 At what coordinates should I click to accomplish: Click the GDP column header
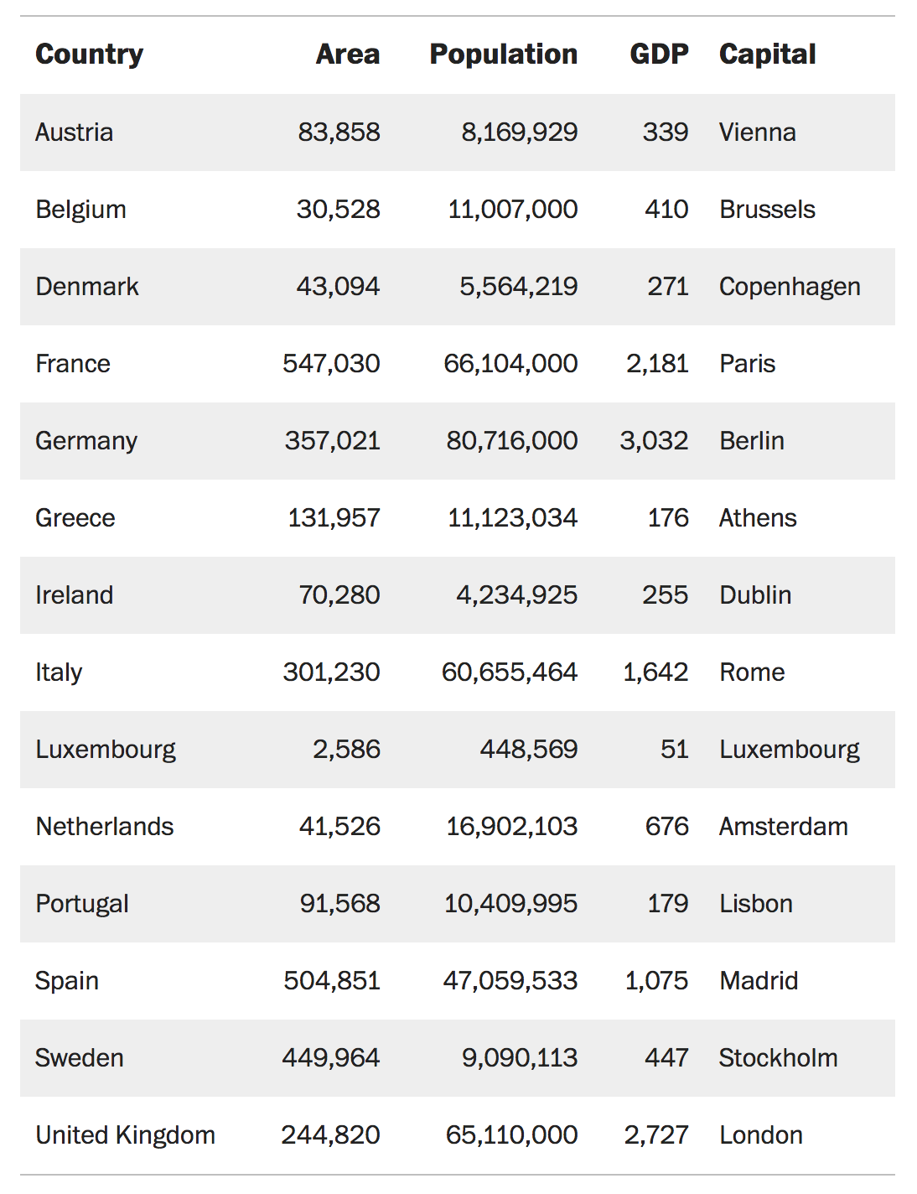659,55
